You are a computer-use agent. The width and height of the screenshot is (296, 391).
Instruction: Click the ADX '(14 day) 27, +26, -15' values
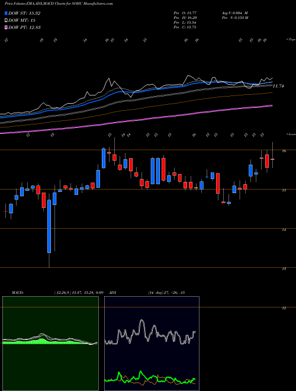166,293
